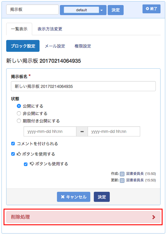Switch to the 表示方法変更 tab
The height and width of the screenshot is (235, 167).
[50, 29]
